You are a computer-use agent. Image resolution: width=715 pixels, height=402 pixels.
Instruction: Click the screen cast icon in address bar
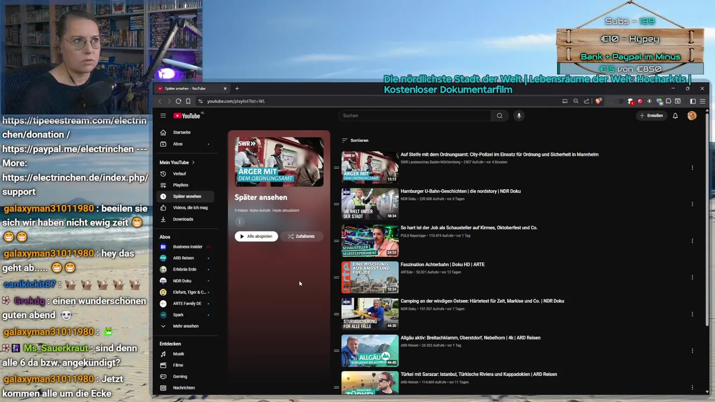tap(565, 101)
